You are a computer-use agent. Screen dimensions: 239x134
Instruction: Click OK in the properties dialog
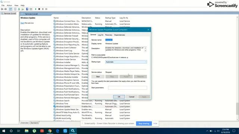(119, 97)
